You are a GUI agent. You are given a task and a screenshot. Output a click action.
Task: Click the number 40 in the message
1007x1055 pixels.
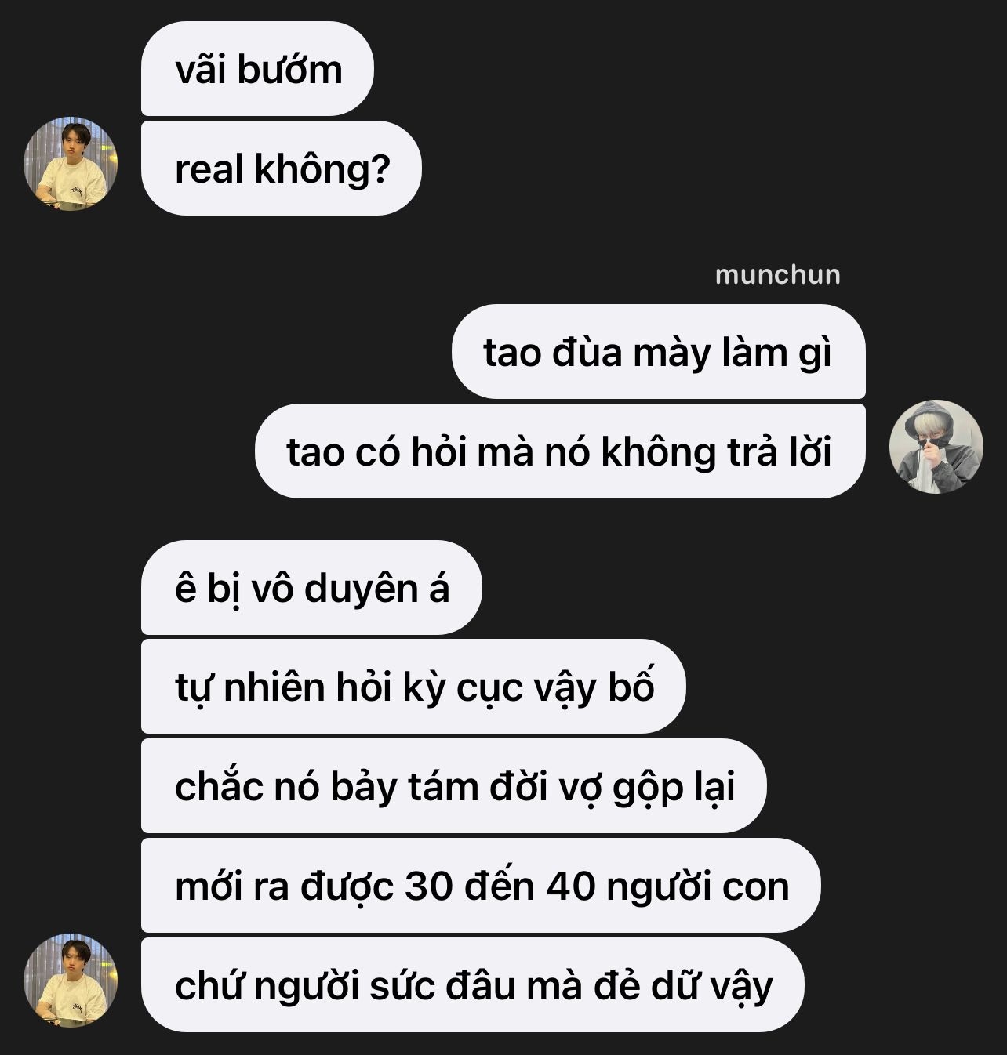[x=571, y=886]
